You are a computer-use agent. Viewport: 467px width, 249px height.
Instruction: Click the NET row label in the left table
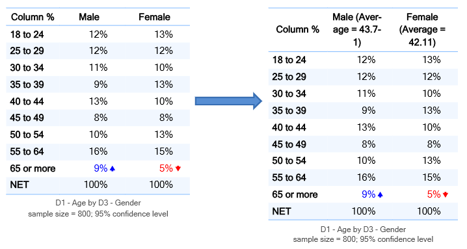tap(20, 185)
